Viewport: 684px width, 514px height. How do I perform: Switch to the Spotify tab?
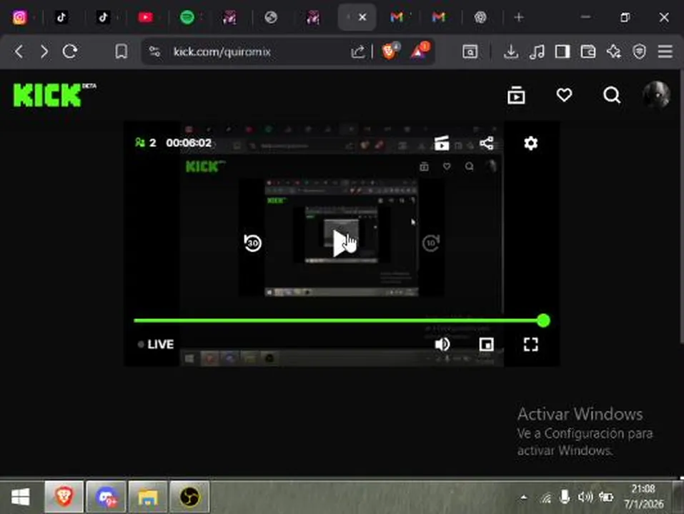(187, 17)
